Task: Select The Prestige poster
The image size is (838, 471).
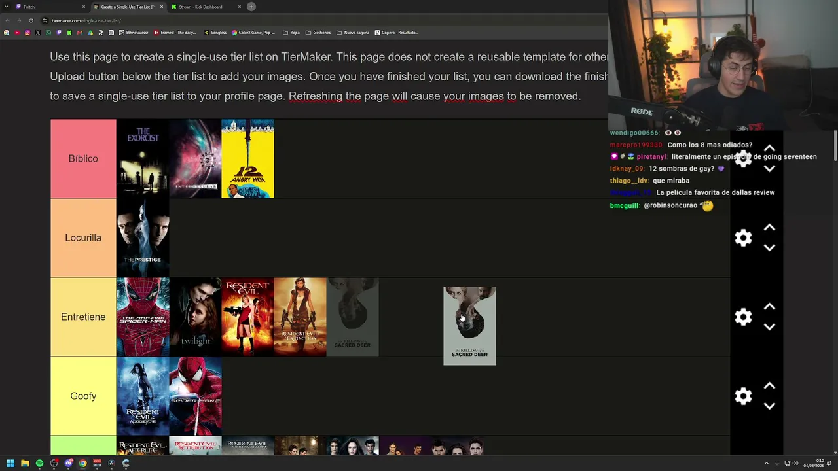Action: click(143, 237)
